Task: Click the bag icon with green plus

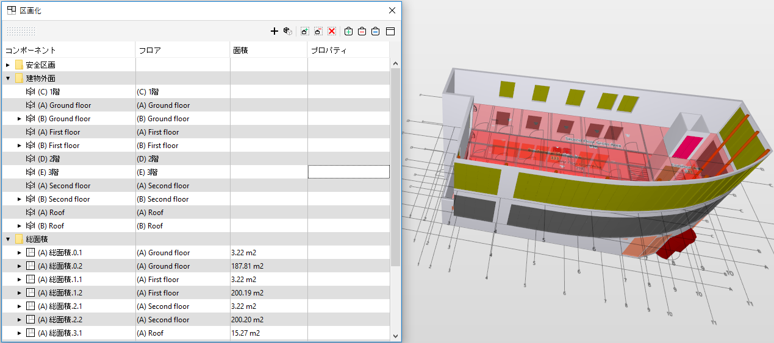Action: (x=348, y=31)
